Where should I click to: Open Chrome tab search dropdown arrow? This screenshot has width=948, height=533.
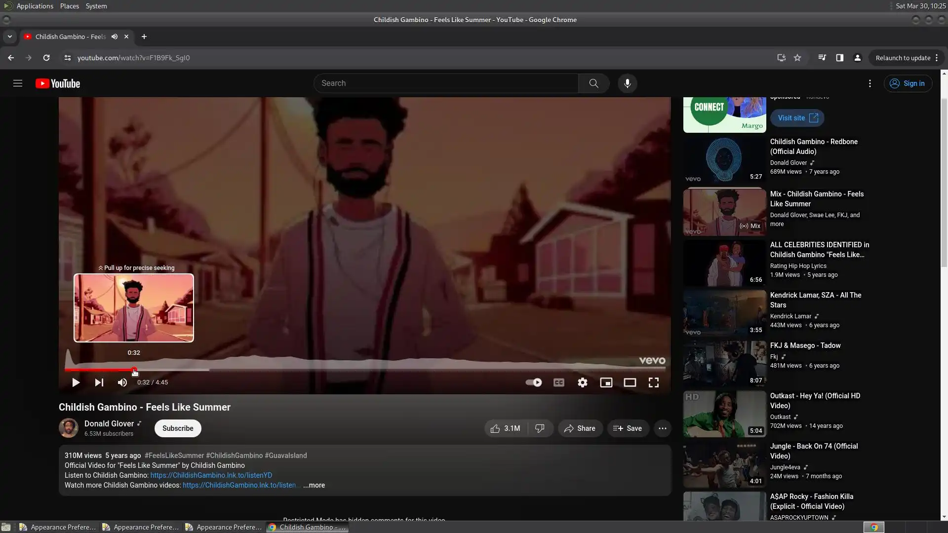click(10, 37)
